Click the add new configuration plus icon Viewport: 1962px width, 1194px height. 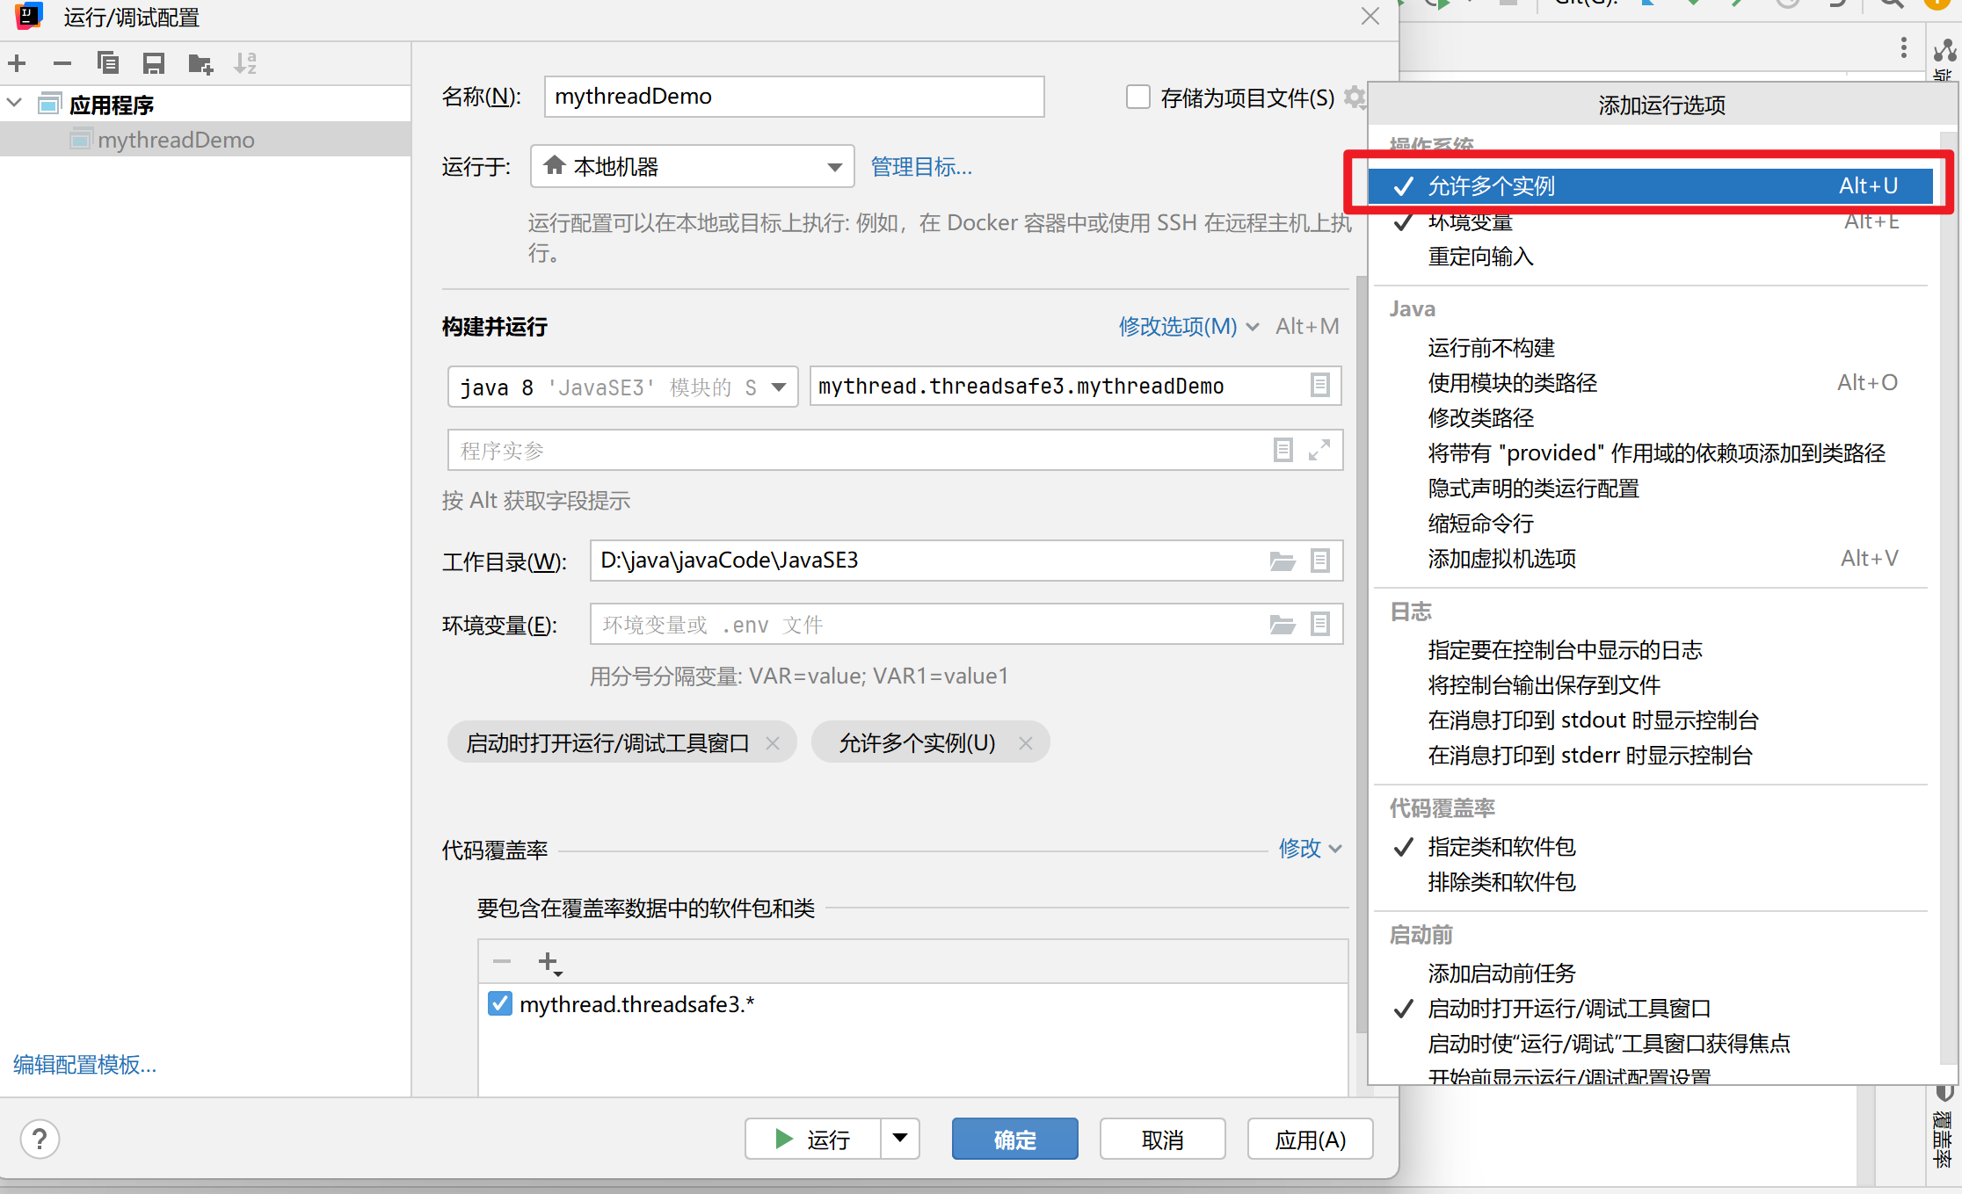(x=17, y=63)
